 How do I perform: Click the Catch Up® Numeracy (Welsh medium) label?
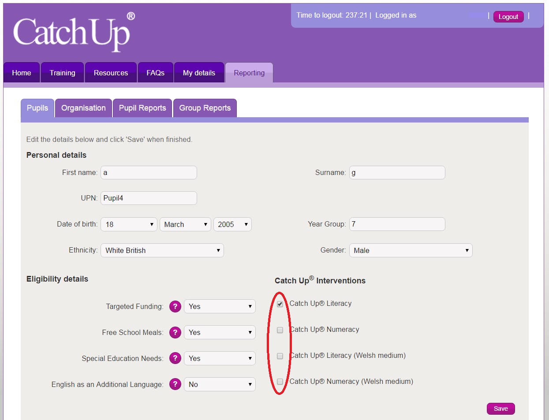pyautogui.click(x=351, y=381)
